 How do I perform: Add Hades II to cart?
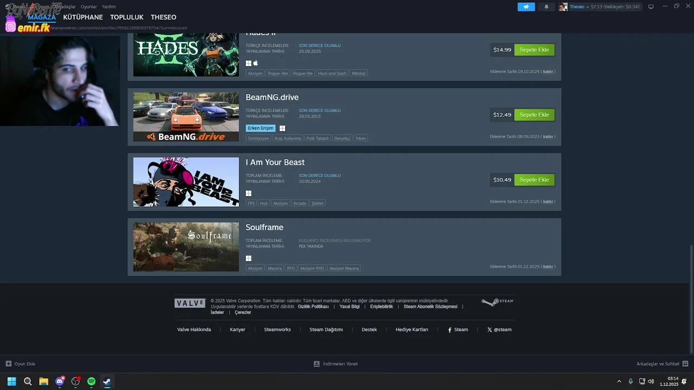(x=534, y=50)
